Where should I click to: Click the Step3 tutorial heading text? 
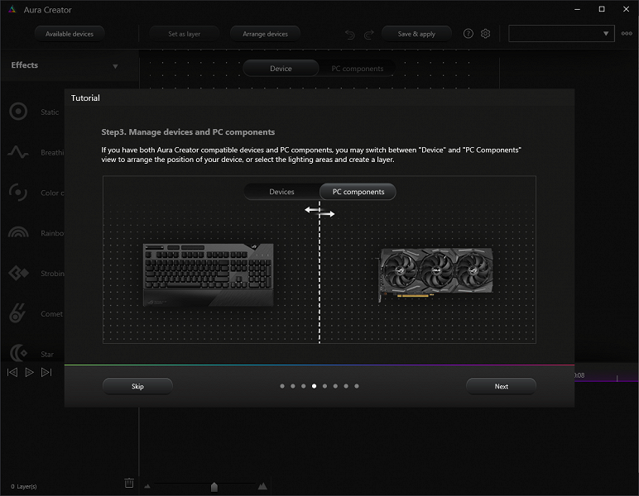point(188,131)
